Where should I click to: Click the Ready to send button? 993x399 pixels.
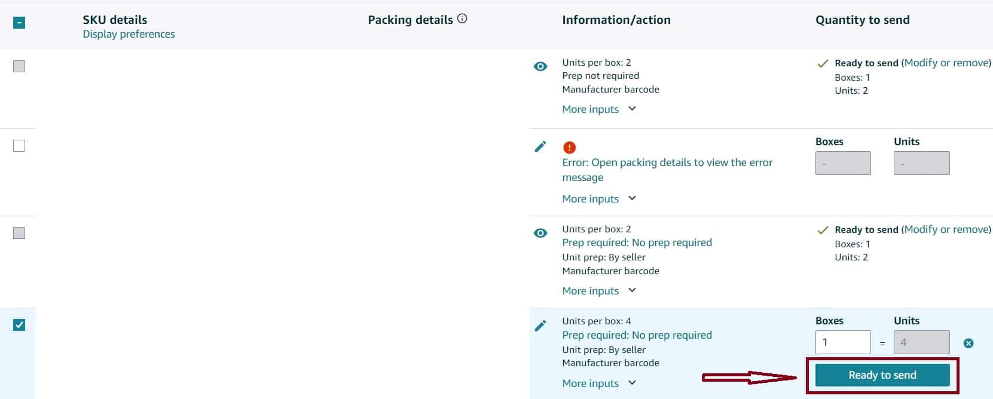882,375
